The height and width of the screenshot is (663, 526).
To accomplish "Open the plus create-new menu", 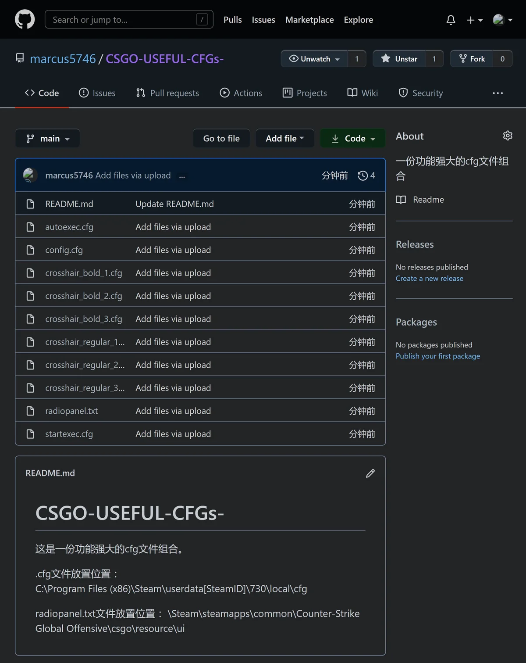I will (474, 20).
